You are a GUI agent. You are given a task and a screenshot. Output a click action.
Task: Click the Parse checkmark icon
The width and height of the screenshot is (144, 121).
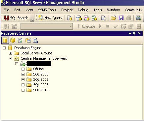pyautogui.click(x=116, y=26)
